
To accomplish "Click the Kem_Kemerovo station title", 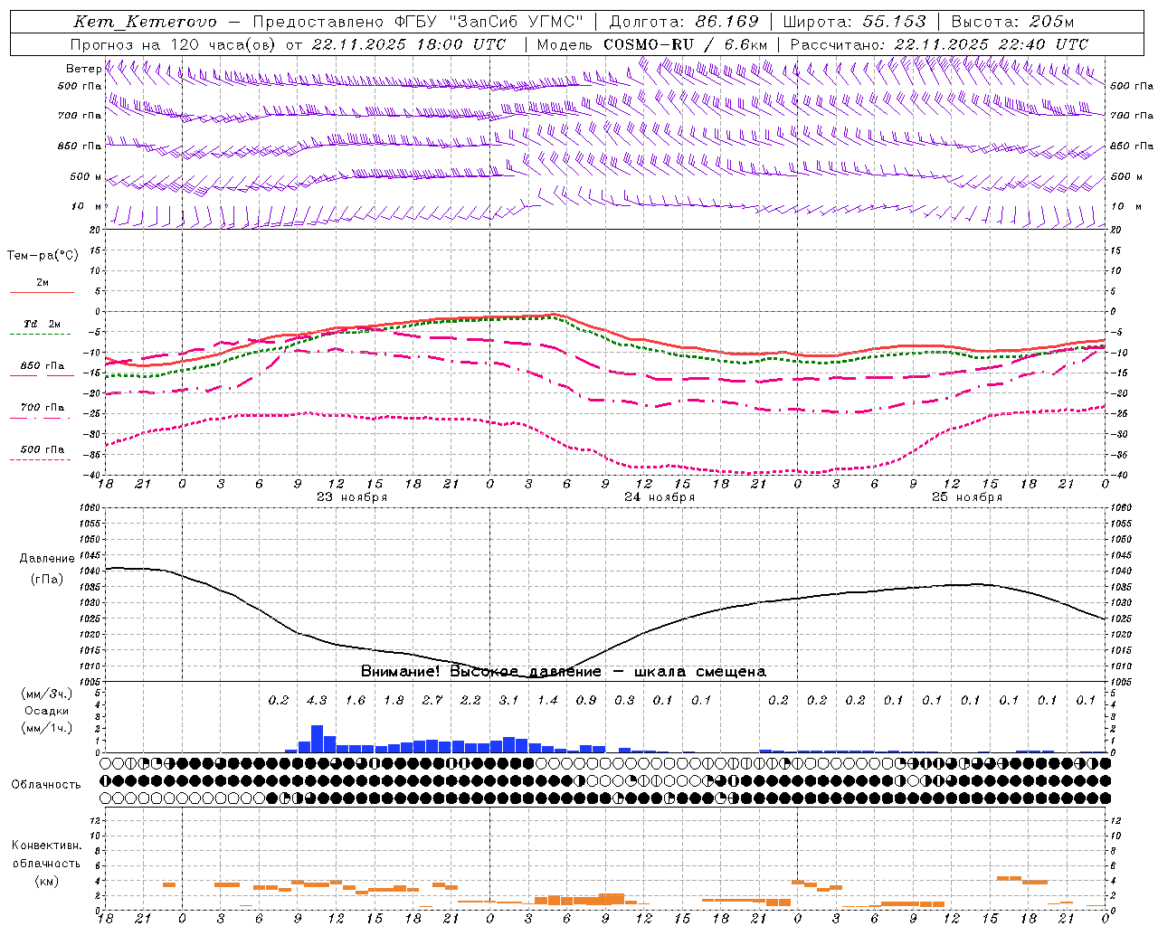I will click(x=145, y=22).
